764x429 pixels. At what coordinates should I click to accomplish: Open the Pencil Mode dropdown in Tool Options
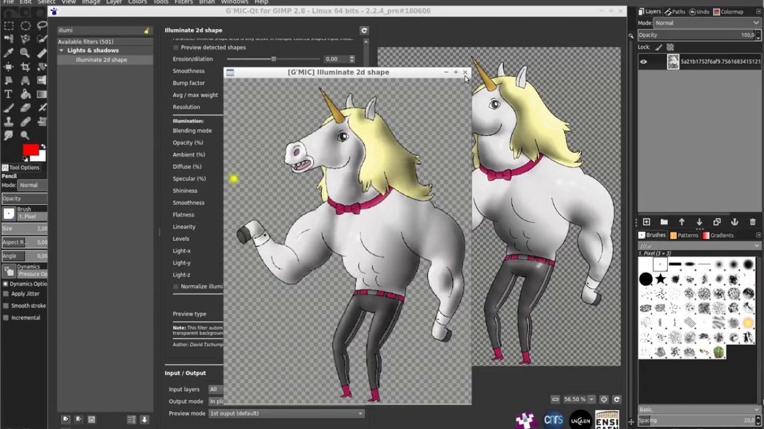[x=33, y=185]
